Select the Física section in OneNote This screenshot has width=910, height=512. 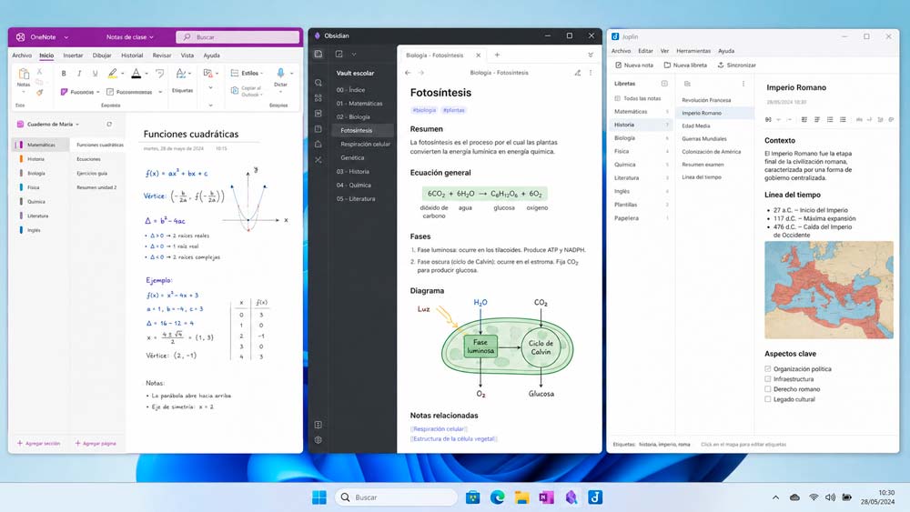coord(34,187)
